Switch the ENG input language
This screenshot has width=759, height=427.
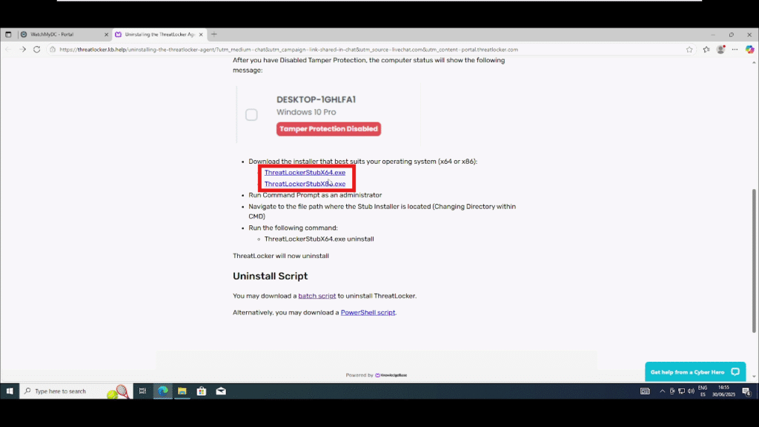[703, 391]
